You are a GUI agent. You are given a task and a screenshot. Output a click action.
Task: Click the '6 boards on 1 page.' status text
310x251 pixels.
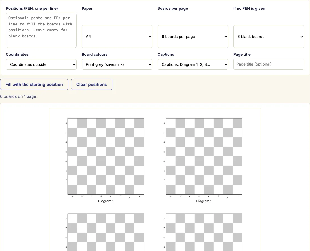coord(19,96)
